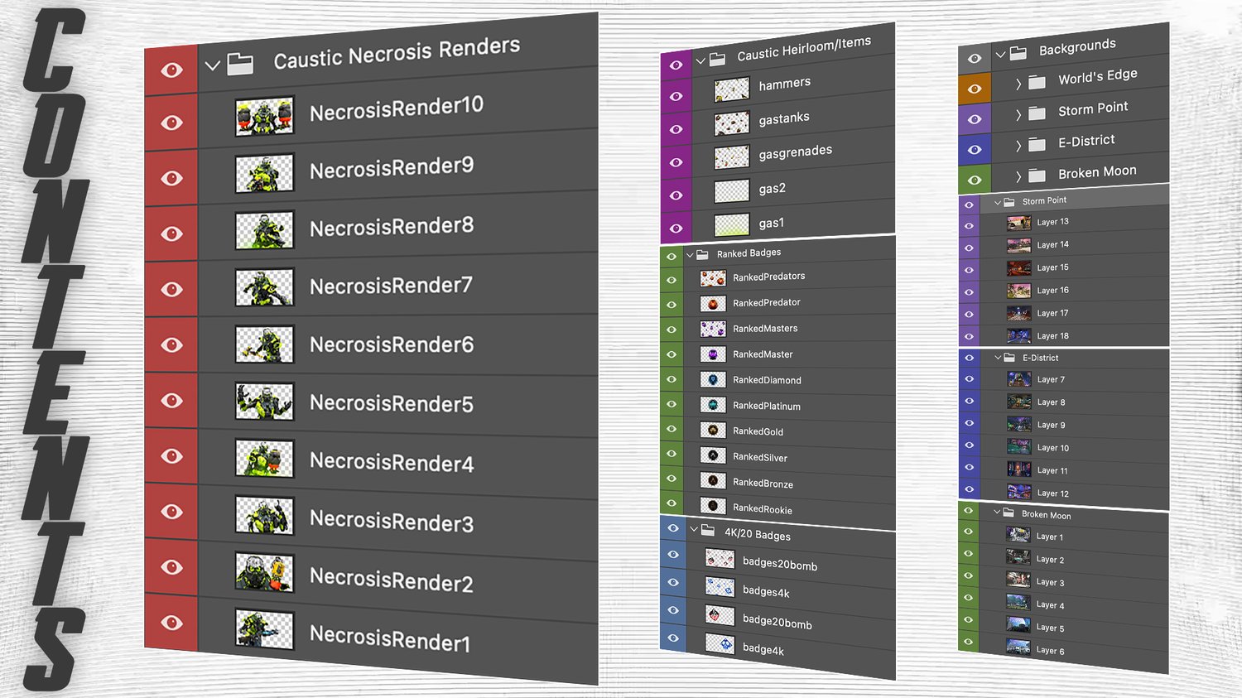Collapse the Caustic Necrosis Renders group
The width and height of the screenshot is (1242, 698).
(213, 65)
